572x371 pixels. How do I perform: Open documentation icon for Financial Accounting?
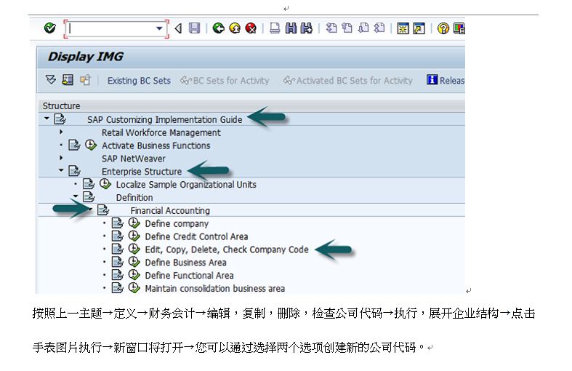coord(103,210)
